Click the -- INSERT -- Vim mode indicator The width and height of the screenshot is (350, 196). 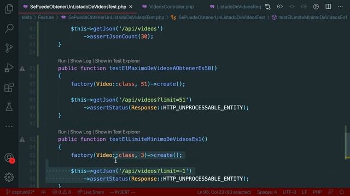(122, 192)
